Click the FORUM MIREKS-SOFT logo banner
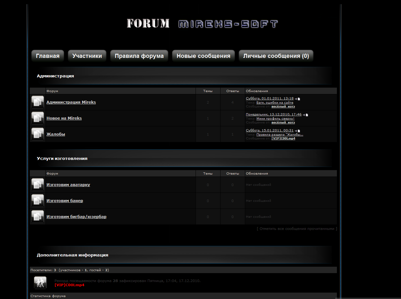The image size is (401, 299). (x=202, y=24)
